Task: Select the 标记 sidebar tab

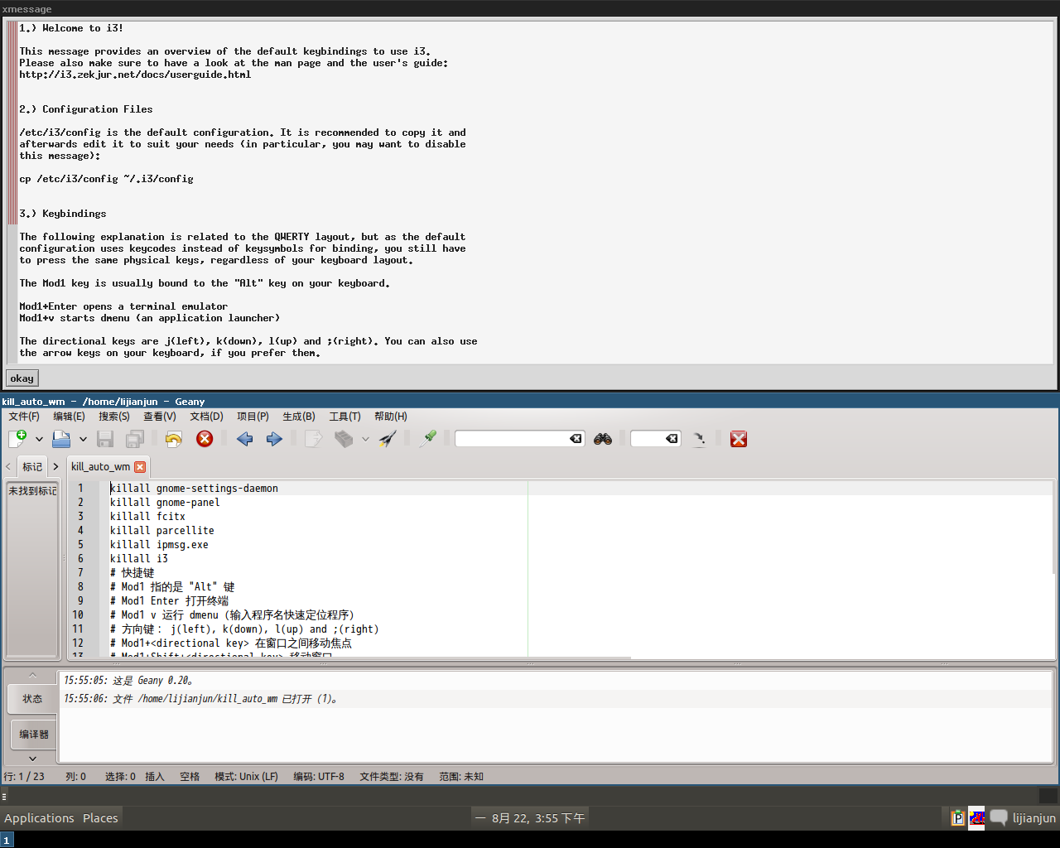Action: tap(32, 467)
